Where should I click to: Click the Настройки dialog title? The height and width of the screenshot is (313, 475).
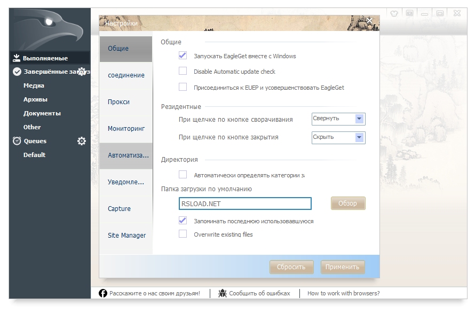coord(121,23)
